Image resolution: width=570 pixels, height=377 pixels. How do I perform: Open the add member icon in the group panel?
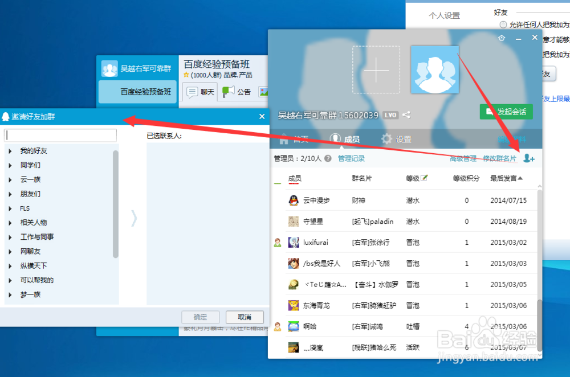[x=528, y=158]
